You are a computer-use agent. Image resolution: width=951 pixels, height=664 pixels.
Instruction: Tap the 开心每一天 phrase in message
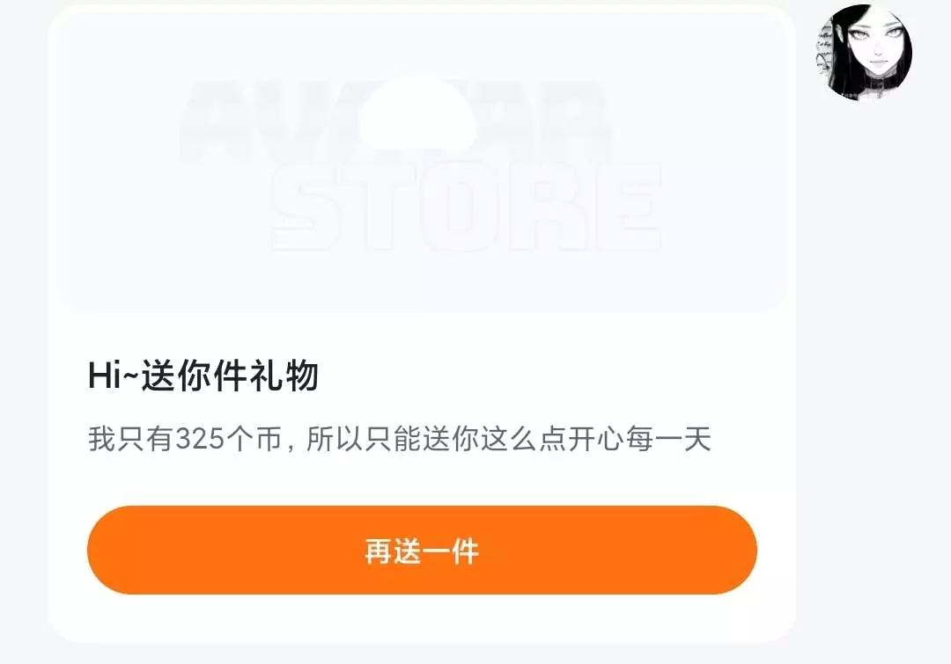[640, 439]
